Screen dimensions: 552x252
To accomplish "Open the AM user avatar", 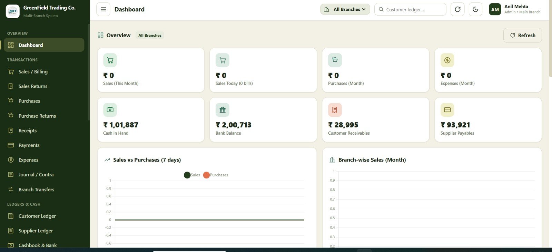I will coord(495,9).
